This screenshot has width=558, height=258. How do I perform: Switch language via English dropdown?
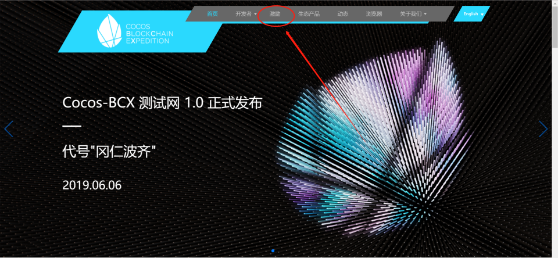pyautogui.click(x=473, y=14)
